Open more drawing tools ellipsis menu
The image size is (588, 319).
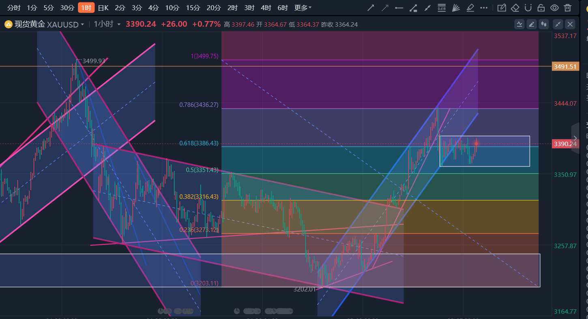click(x=484, y=8)
